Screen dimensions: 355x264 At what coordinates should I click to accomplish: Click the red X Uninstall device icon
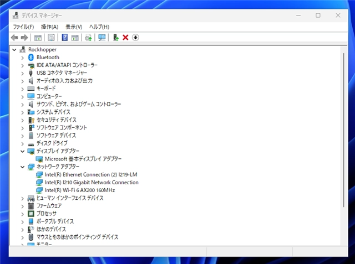click(125, 38)
